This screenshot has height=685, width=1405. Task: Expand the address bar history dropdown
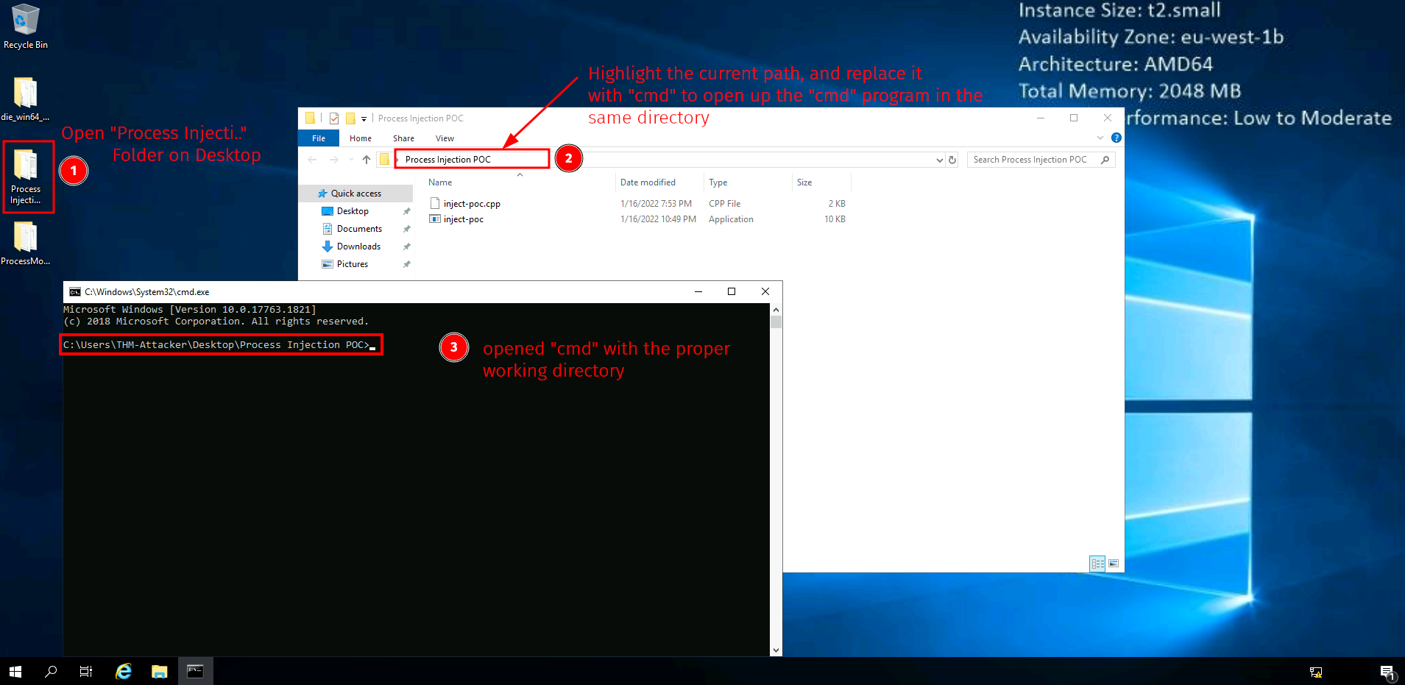click(x=939, y=160)
